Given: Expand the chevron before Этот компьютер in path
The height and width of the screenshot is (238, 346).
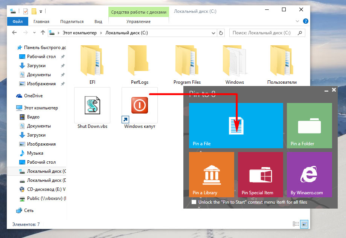Looking at the screenshot, I should pos(58,33).
